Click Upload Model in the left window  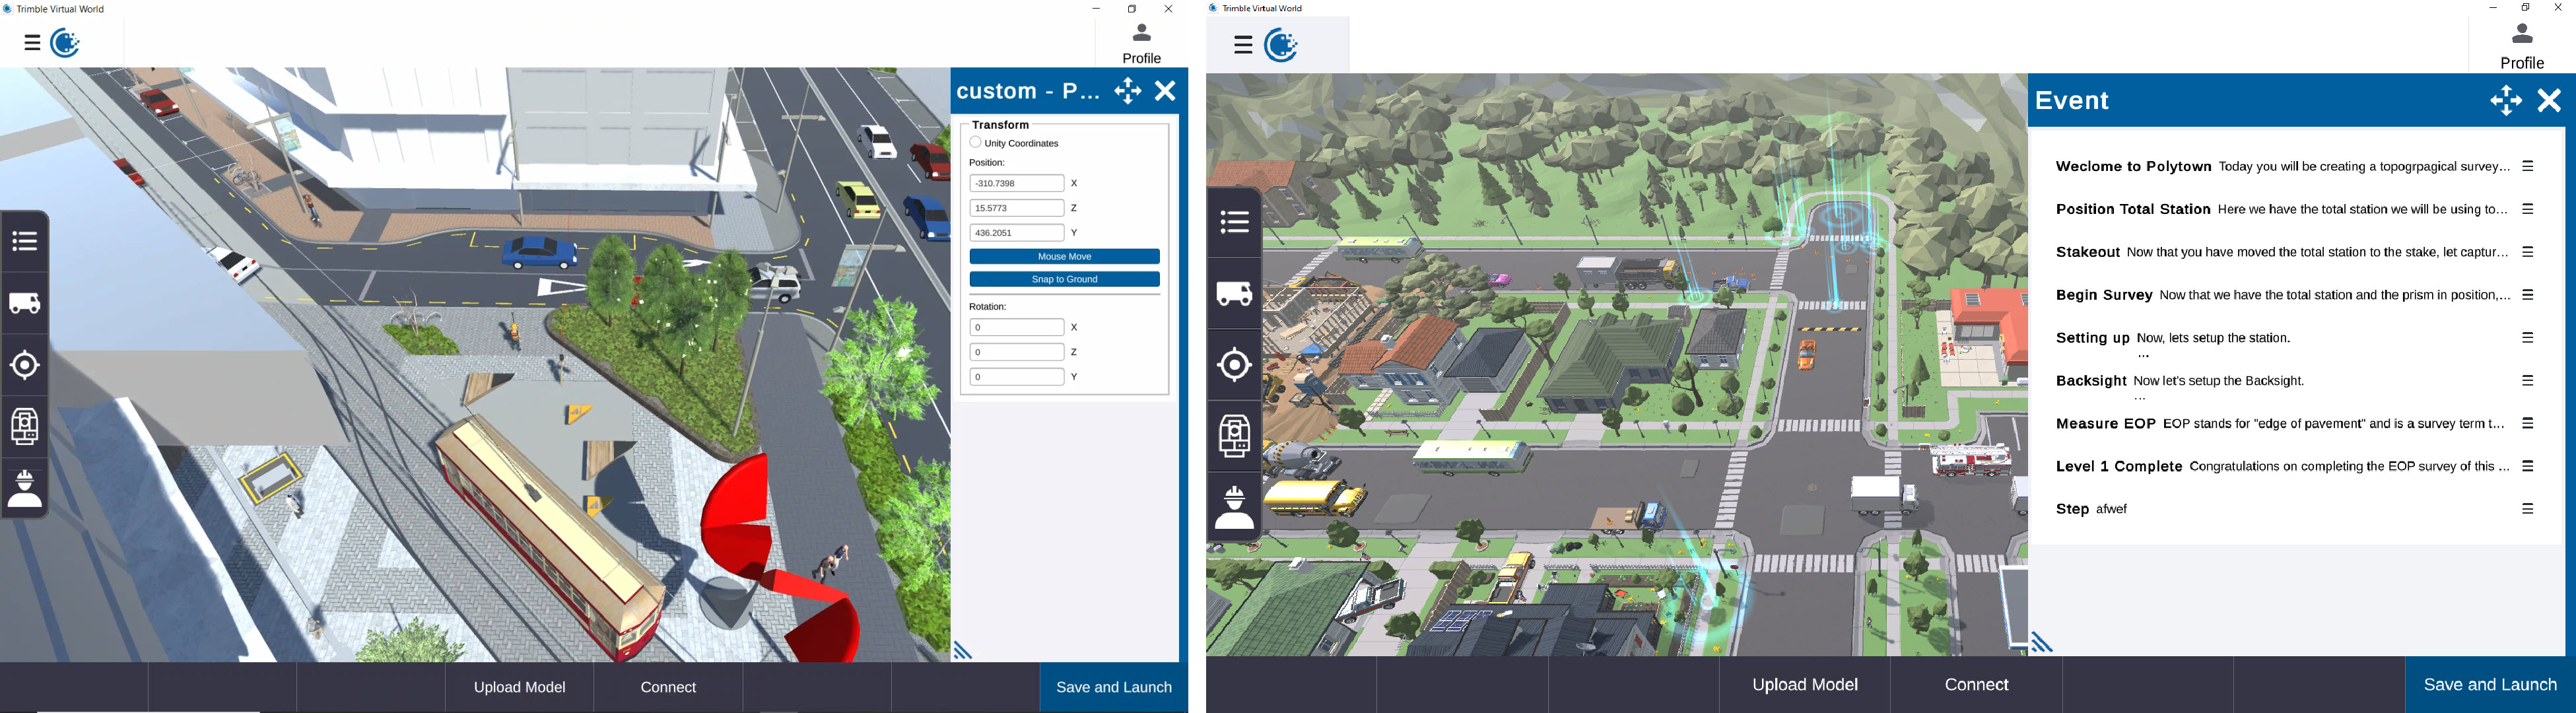(519, 687)
